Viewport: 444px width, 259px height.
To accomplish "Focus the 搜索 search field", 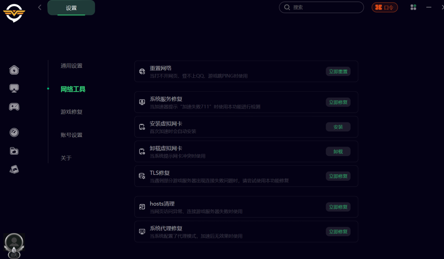I will [x=321, y=7].
